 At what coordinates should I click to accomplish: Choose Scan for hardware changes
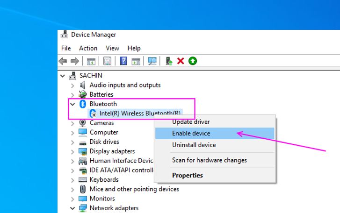click(x=215, y=160)
